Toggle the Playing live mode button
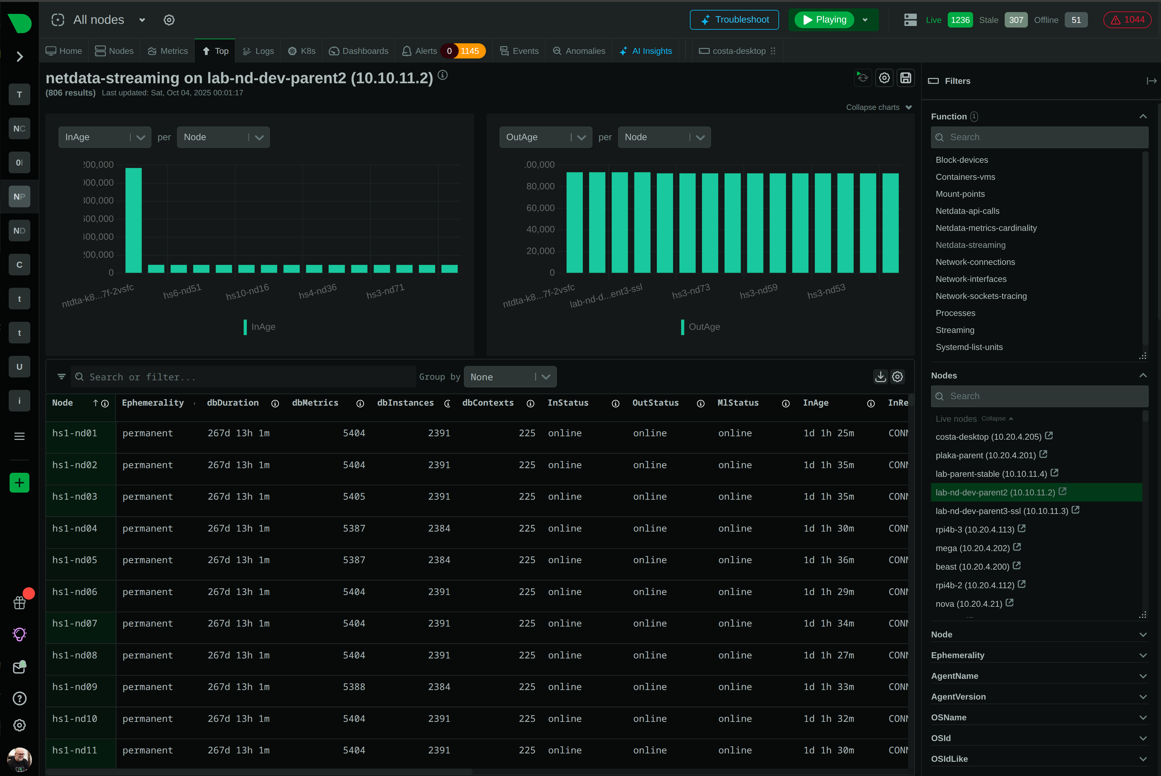This screenshot has width=1161, height=776. [824, 20]
